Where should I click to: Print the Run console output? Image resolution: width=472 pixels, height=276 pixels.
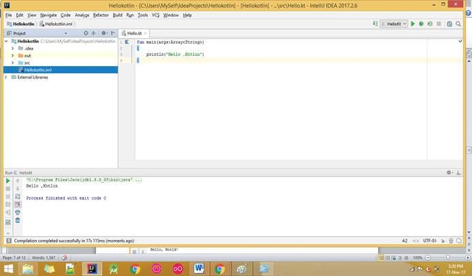point(18,213)
